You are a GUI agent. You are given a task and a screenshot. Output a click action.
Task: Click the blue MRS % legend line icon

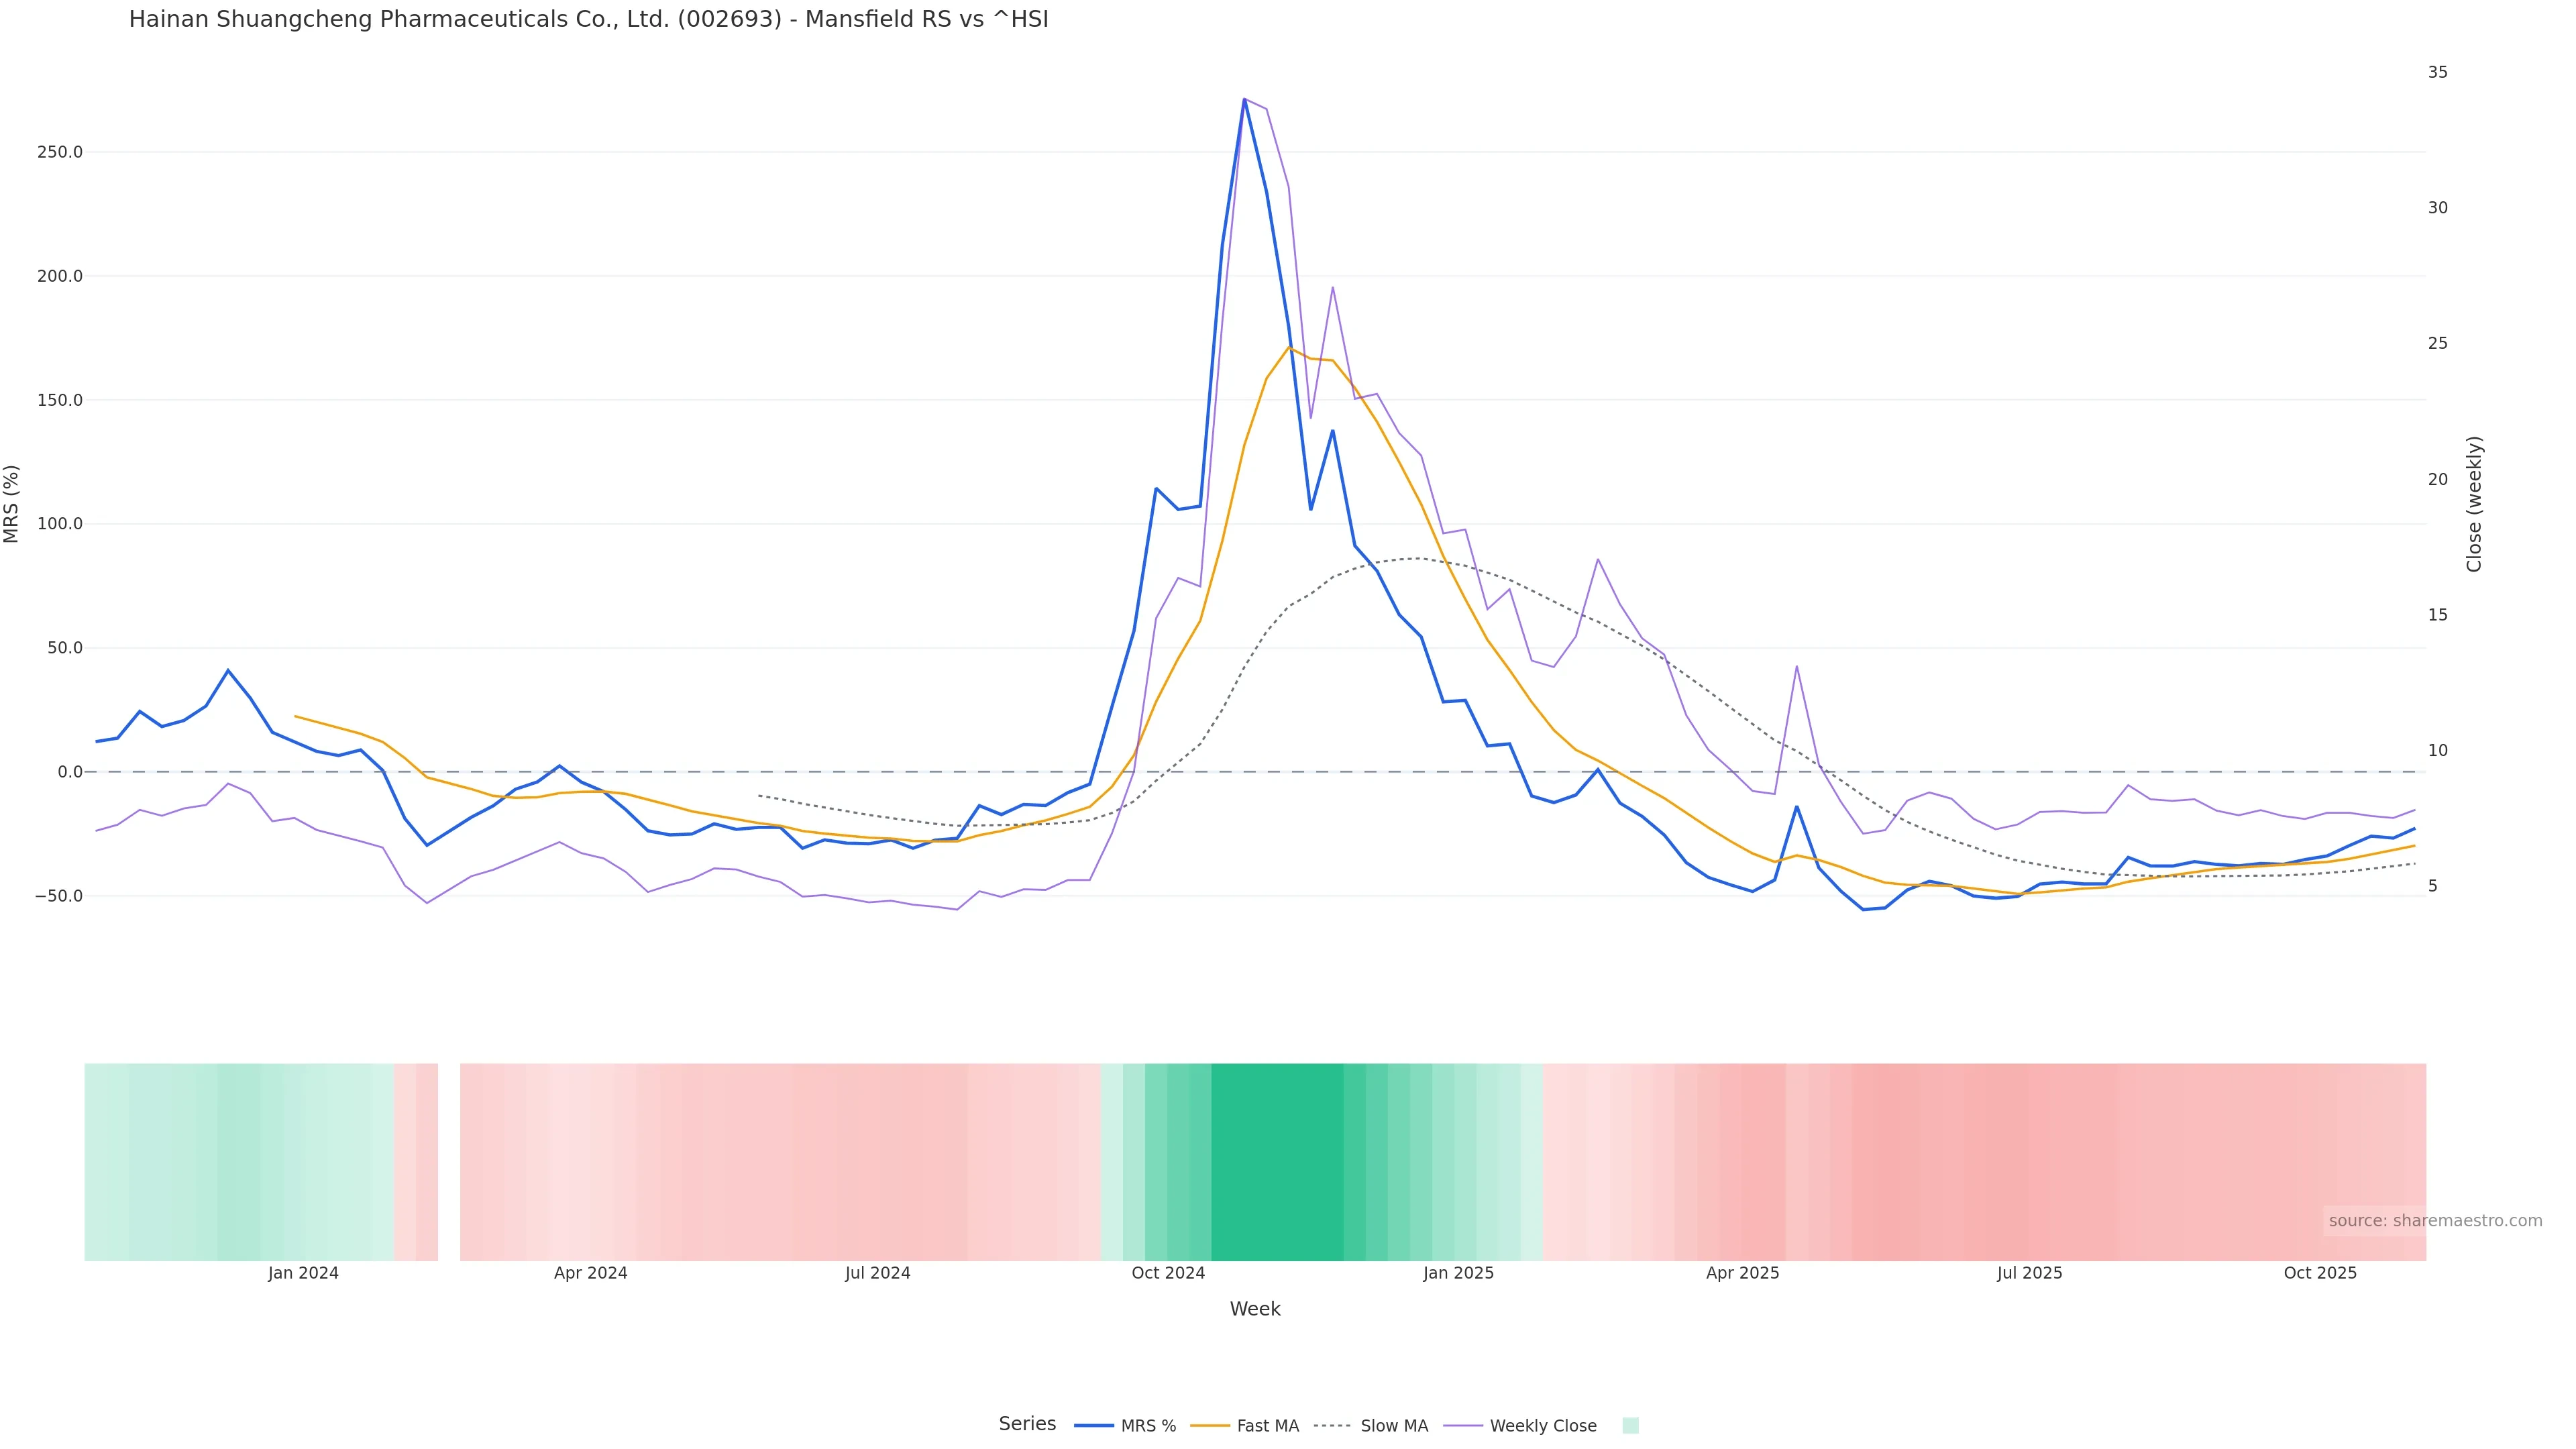click(1094, 1426)
